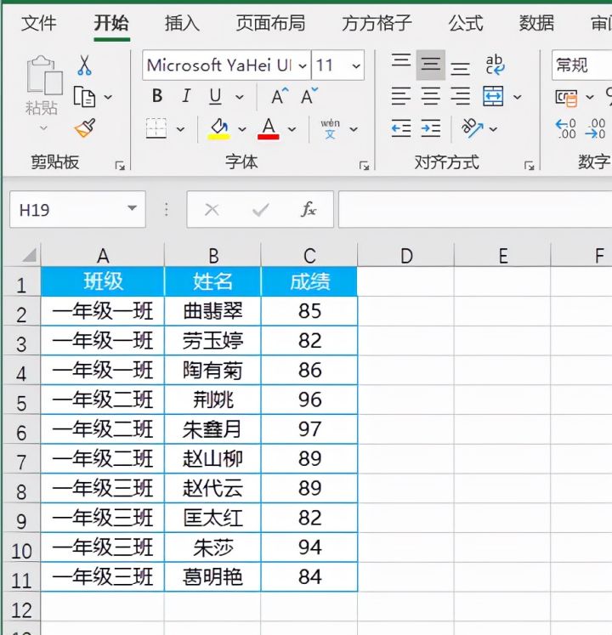Switch to the 开始 tab
Image resolution: width=612 pixels, height=635 pixels.
pos(111,23)
